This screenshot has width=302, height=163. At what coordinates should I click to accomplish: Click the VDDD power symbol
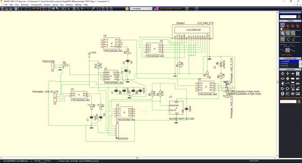[89, 54]
